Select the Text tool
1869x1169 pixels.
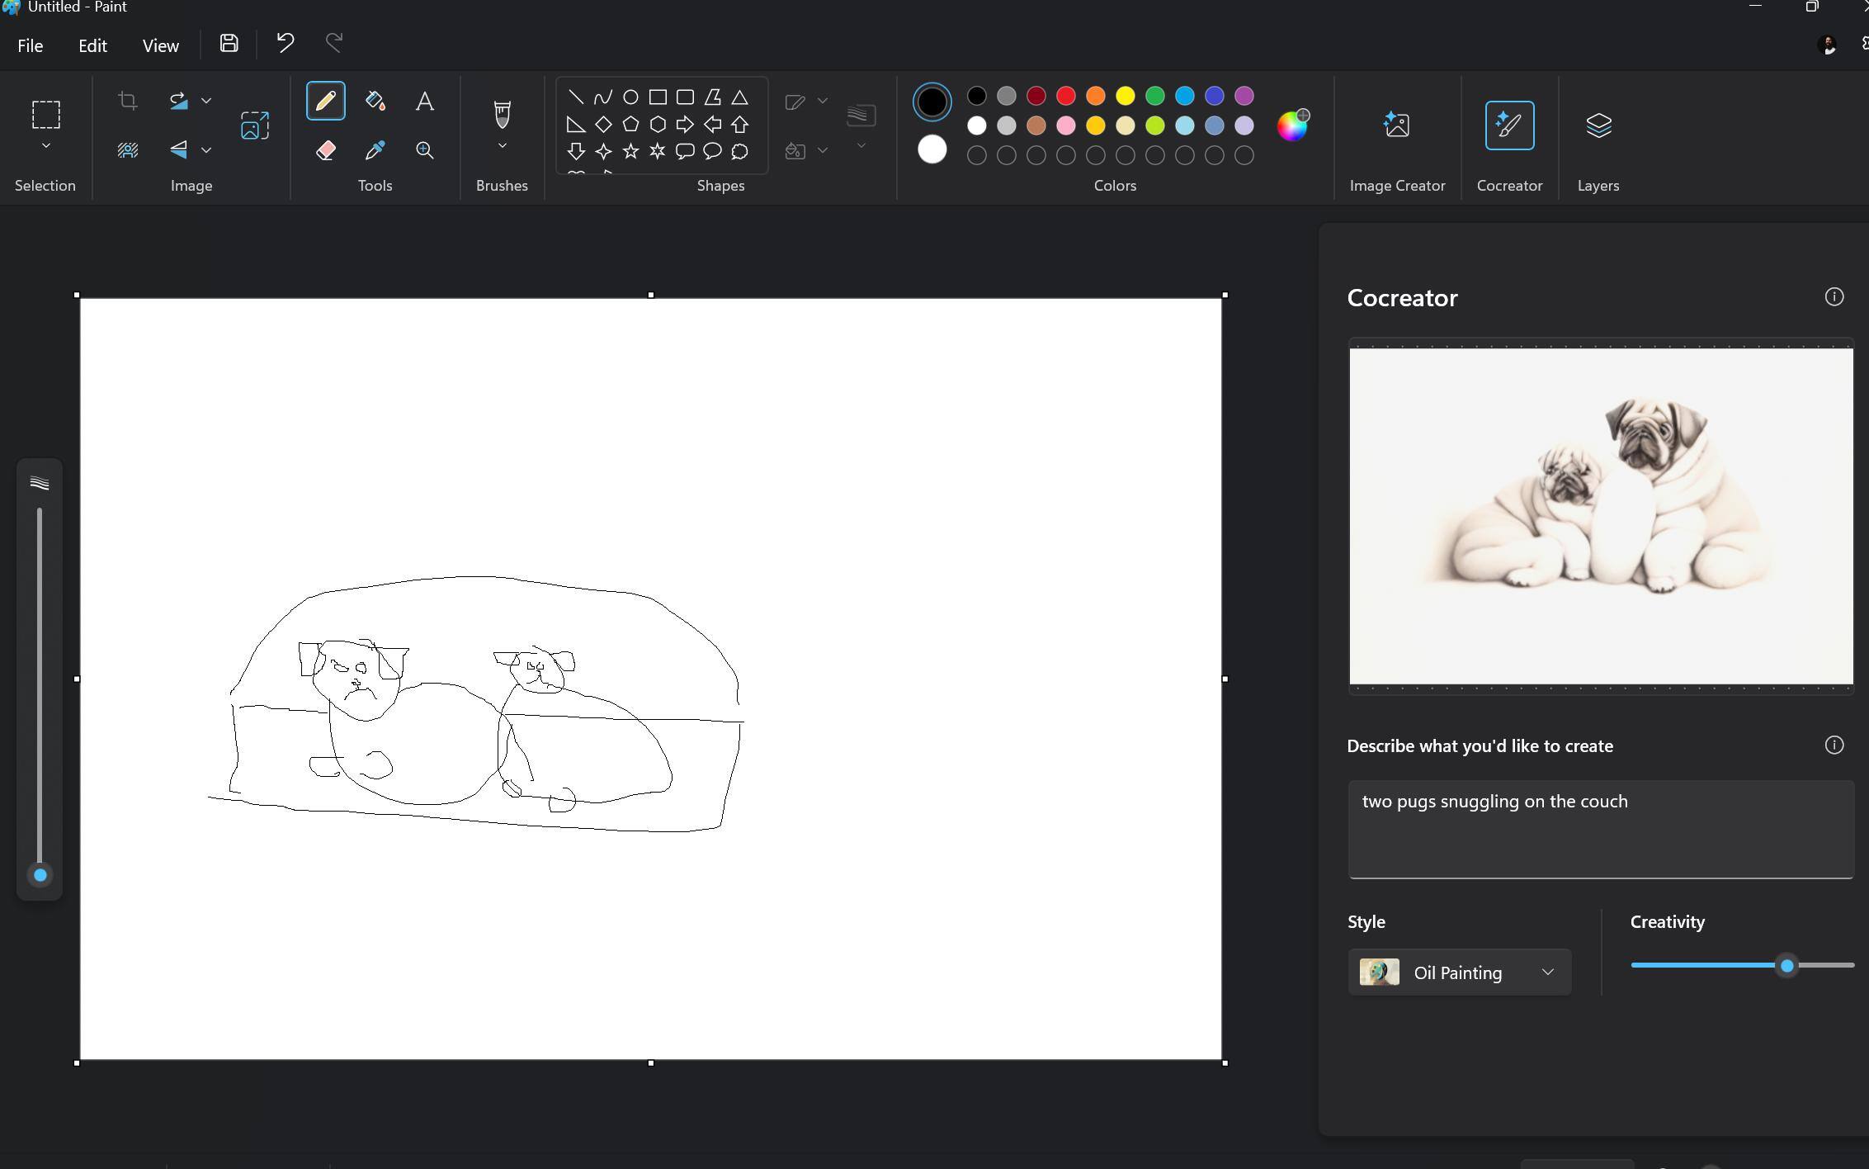click(x=424, y=101)
